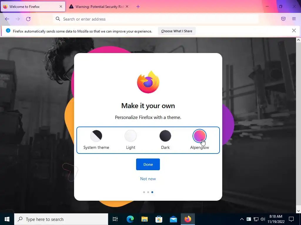Open Mail app from taskbar
This screenshot has height=225, width=301.
(173, 219)
